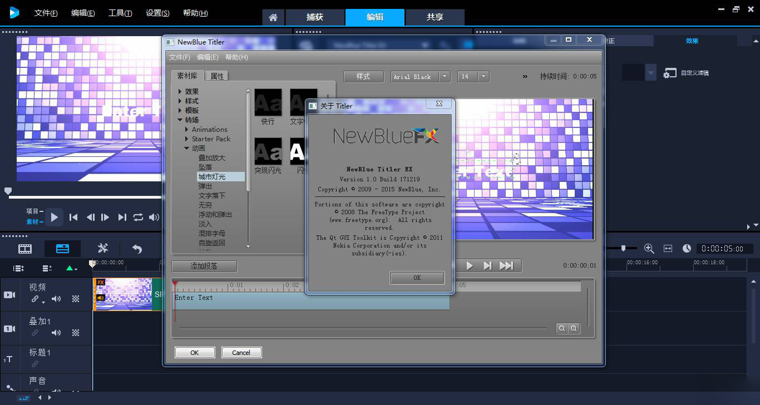Open the instant project tools icon
The width and height of the screenshot is (760, 405).
(103, 249)
